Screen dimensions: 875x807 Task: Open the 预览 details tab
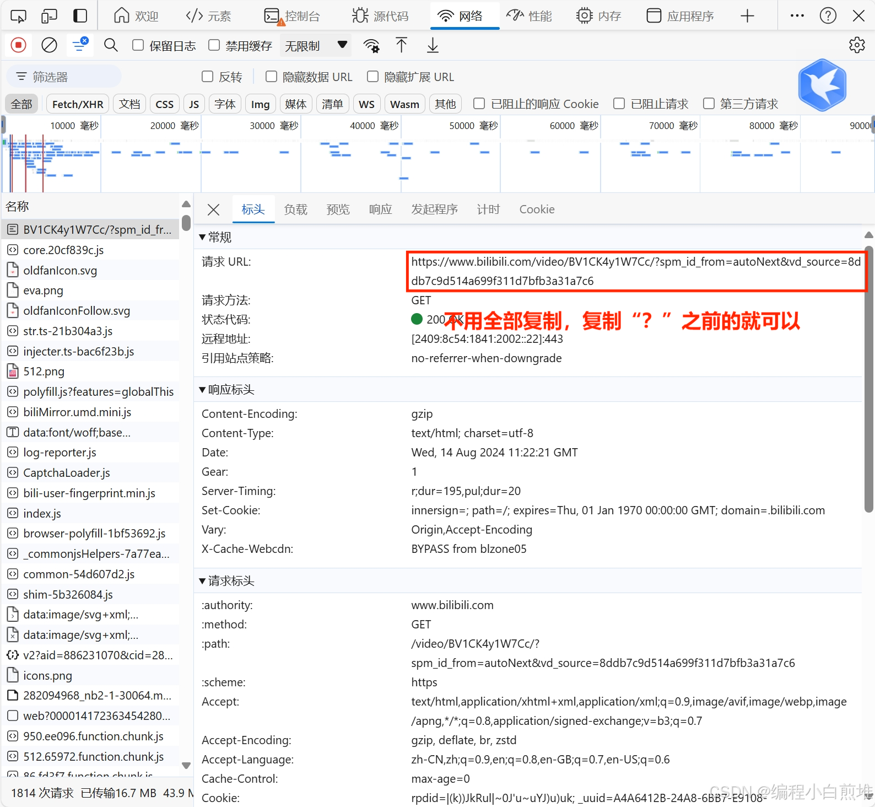[x=338, y=209]
